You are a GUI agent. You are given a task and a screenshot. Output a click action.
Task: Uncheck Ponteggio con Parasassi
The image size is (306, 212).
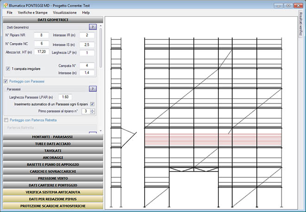click(x=6, y=81)
